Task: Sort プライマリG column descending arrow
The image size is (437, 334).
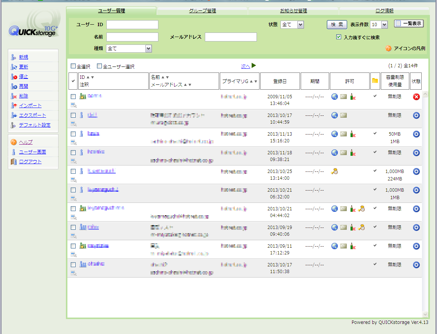Action: 255,81
